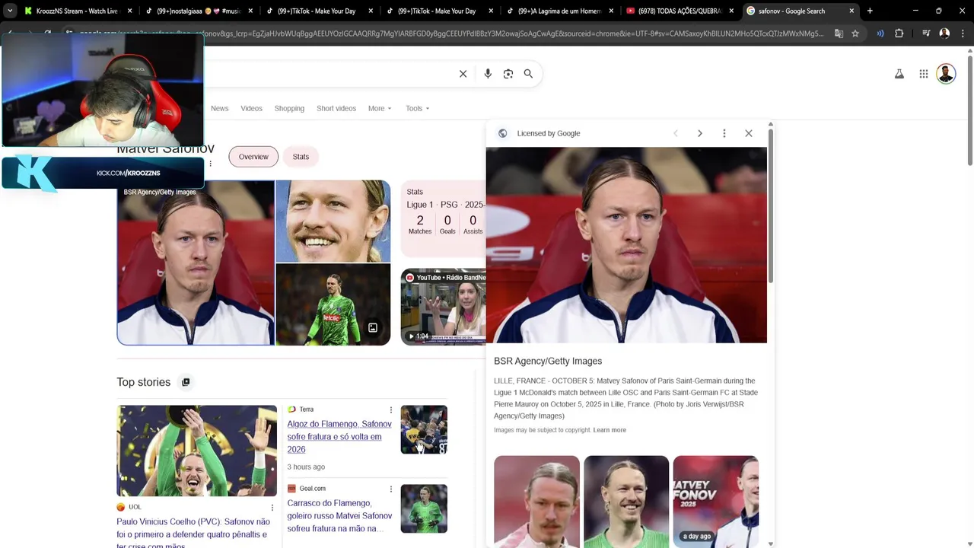Switch to A Lagrima de um Homem tab
Viewport: 974px width, 548px height.
point(559,11)
